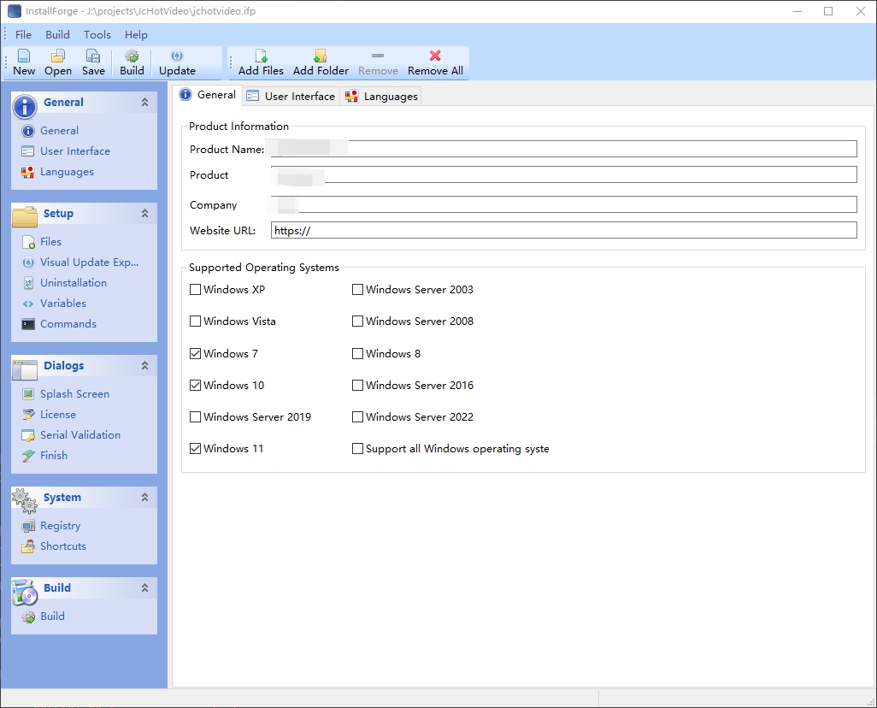Open Files in the Setup sidebar group

pyautogui.click(x=42, y=242)
